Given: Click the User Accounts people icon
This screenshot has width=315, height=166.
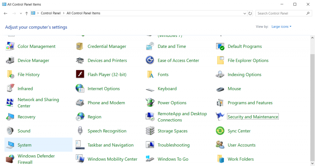Looking at the screenshot, I should tap(220, 145).
